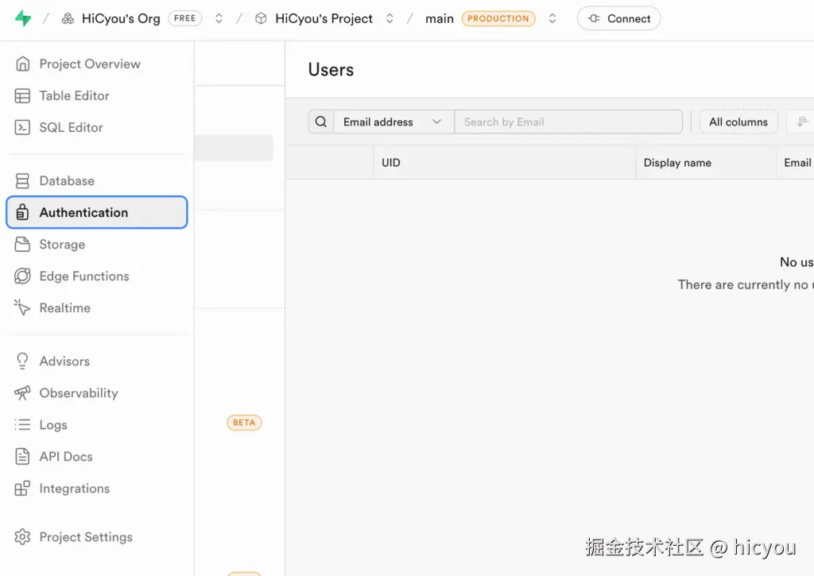Open the main branch switcher chevrons
Viewport: 814px width, 576px height.
click(x=552, y=18)
